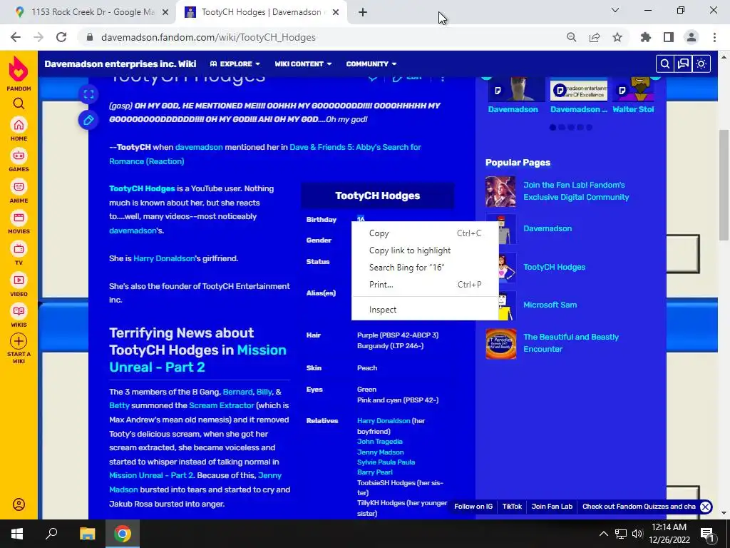The image size is (730, 548).
Task: Expand the Explore menu
Action: (x=235, y=64)
